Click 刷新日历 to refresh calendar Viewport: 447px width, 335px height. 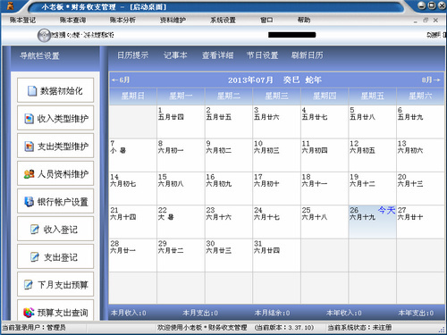point(308,55)
